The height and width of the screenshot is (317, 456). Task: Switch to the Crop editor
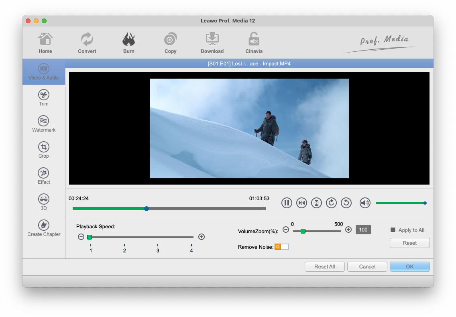(44, 150)
